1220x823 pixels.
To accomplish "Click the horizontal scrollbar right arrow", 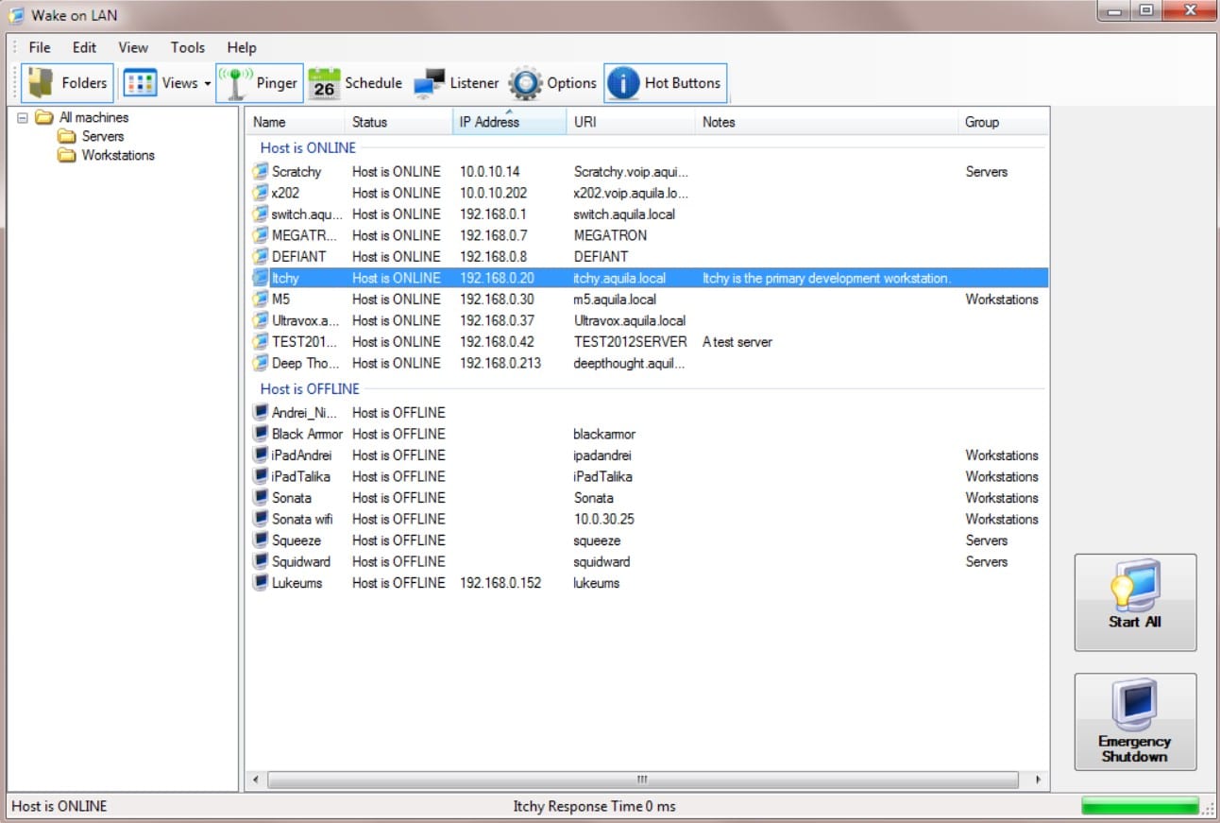I will (x=1038, y=780).
